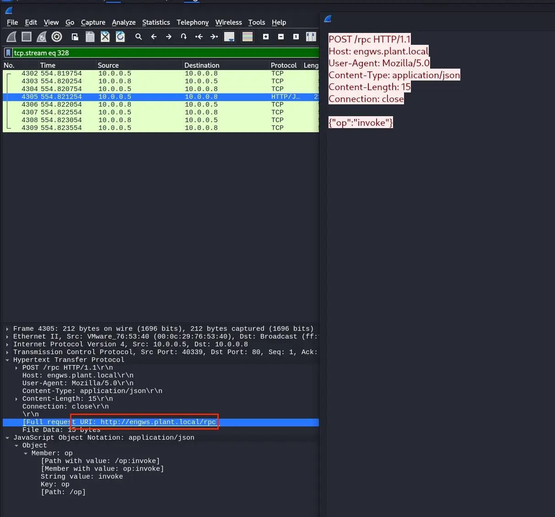Start capturing packets with shark fin icon

[x=11, y=37]
